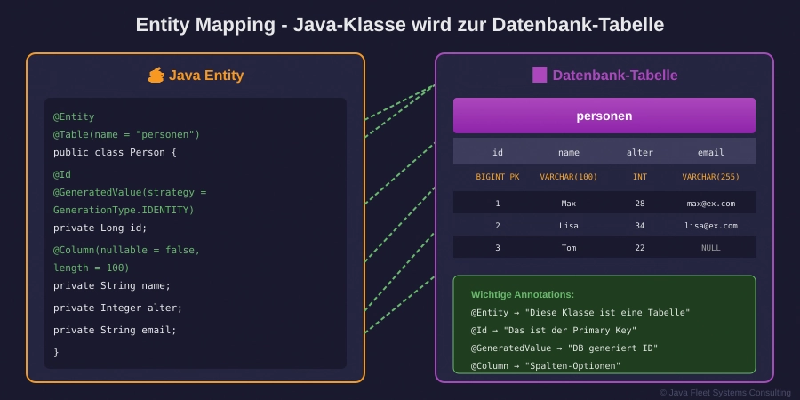Select the "name" column header
800x400 pixels.
coord(568,152)
